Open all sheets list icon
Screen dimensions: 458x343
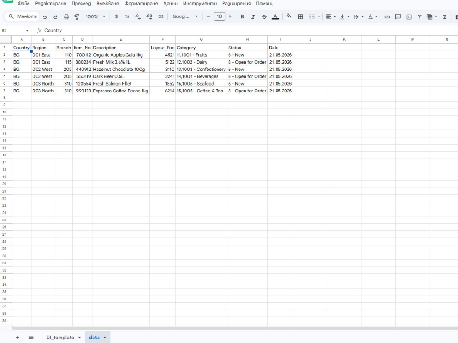(x=31, y=337)
